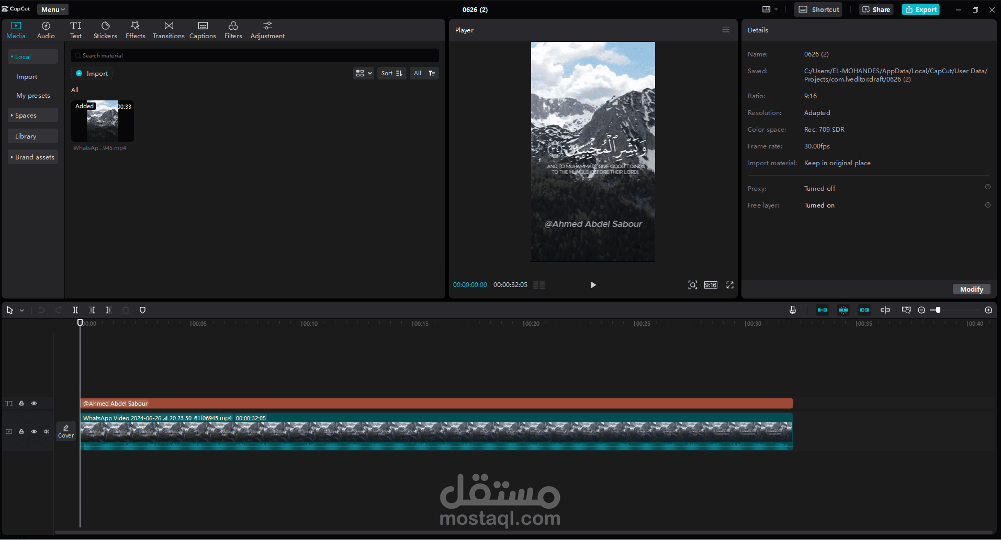Redo the last undone edit
Screen dimensions: 1001x540
tap(59, 310)
